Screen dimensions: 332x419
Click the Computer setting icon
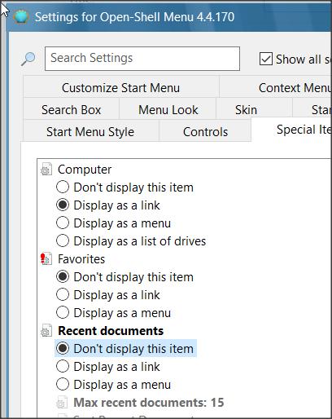pos(46,170)
